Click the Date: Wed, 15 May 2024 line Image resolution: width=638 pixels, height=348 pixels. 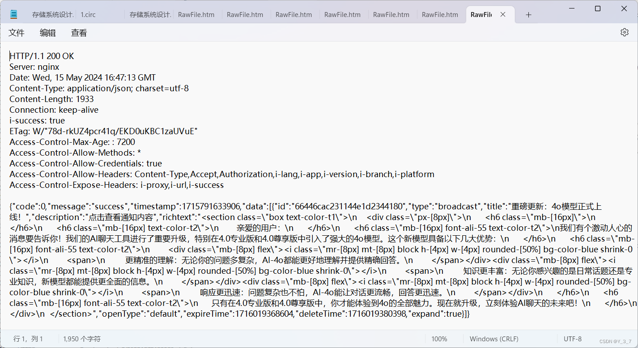point(83,77)
